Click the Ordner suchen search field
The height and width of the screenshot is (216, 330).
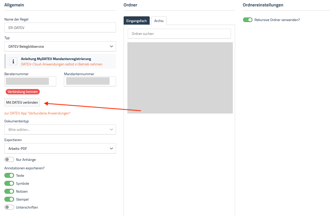pyautogui.click(x=179, y=34)
